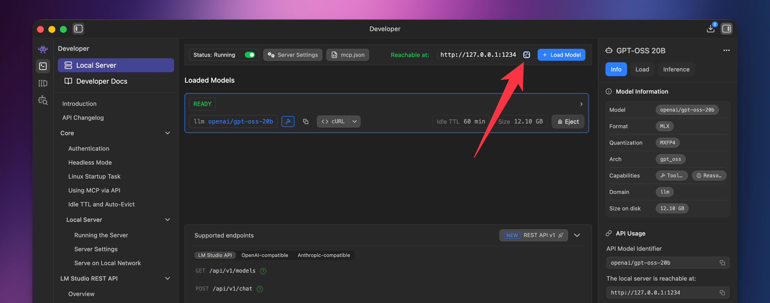Screen dimensions: 770x303
Task: Open the model search icon in left rail
Action: (x=43, y=100)
